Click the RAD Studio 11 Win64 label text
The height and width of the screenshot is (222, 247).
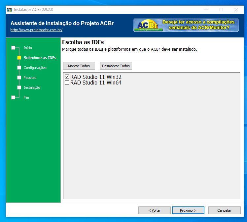96,83
